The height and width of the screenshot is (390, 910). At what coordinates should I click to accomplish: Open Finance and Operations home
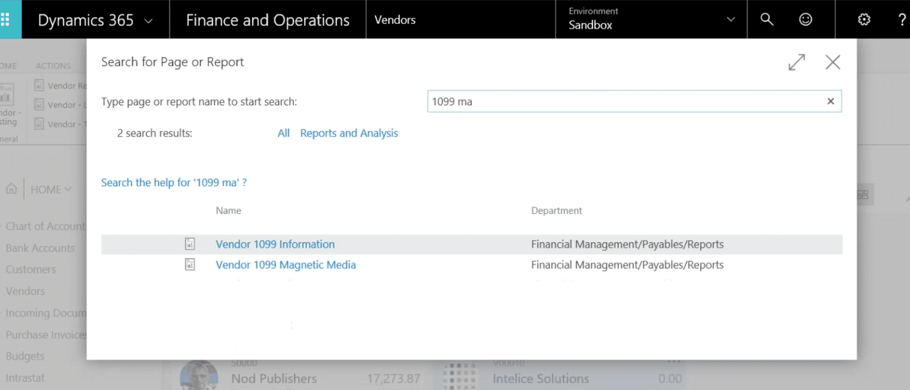267,20
